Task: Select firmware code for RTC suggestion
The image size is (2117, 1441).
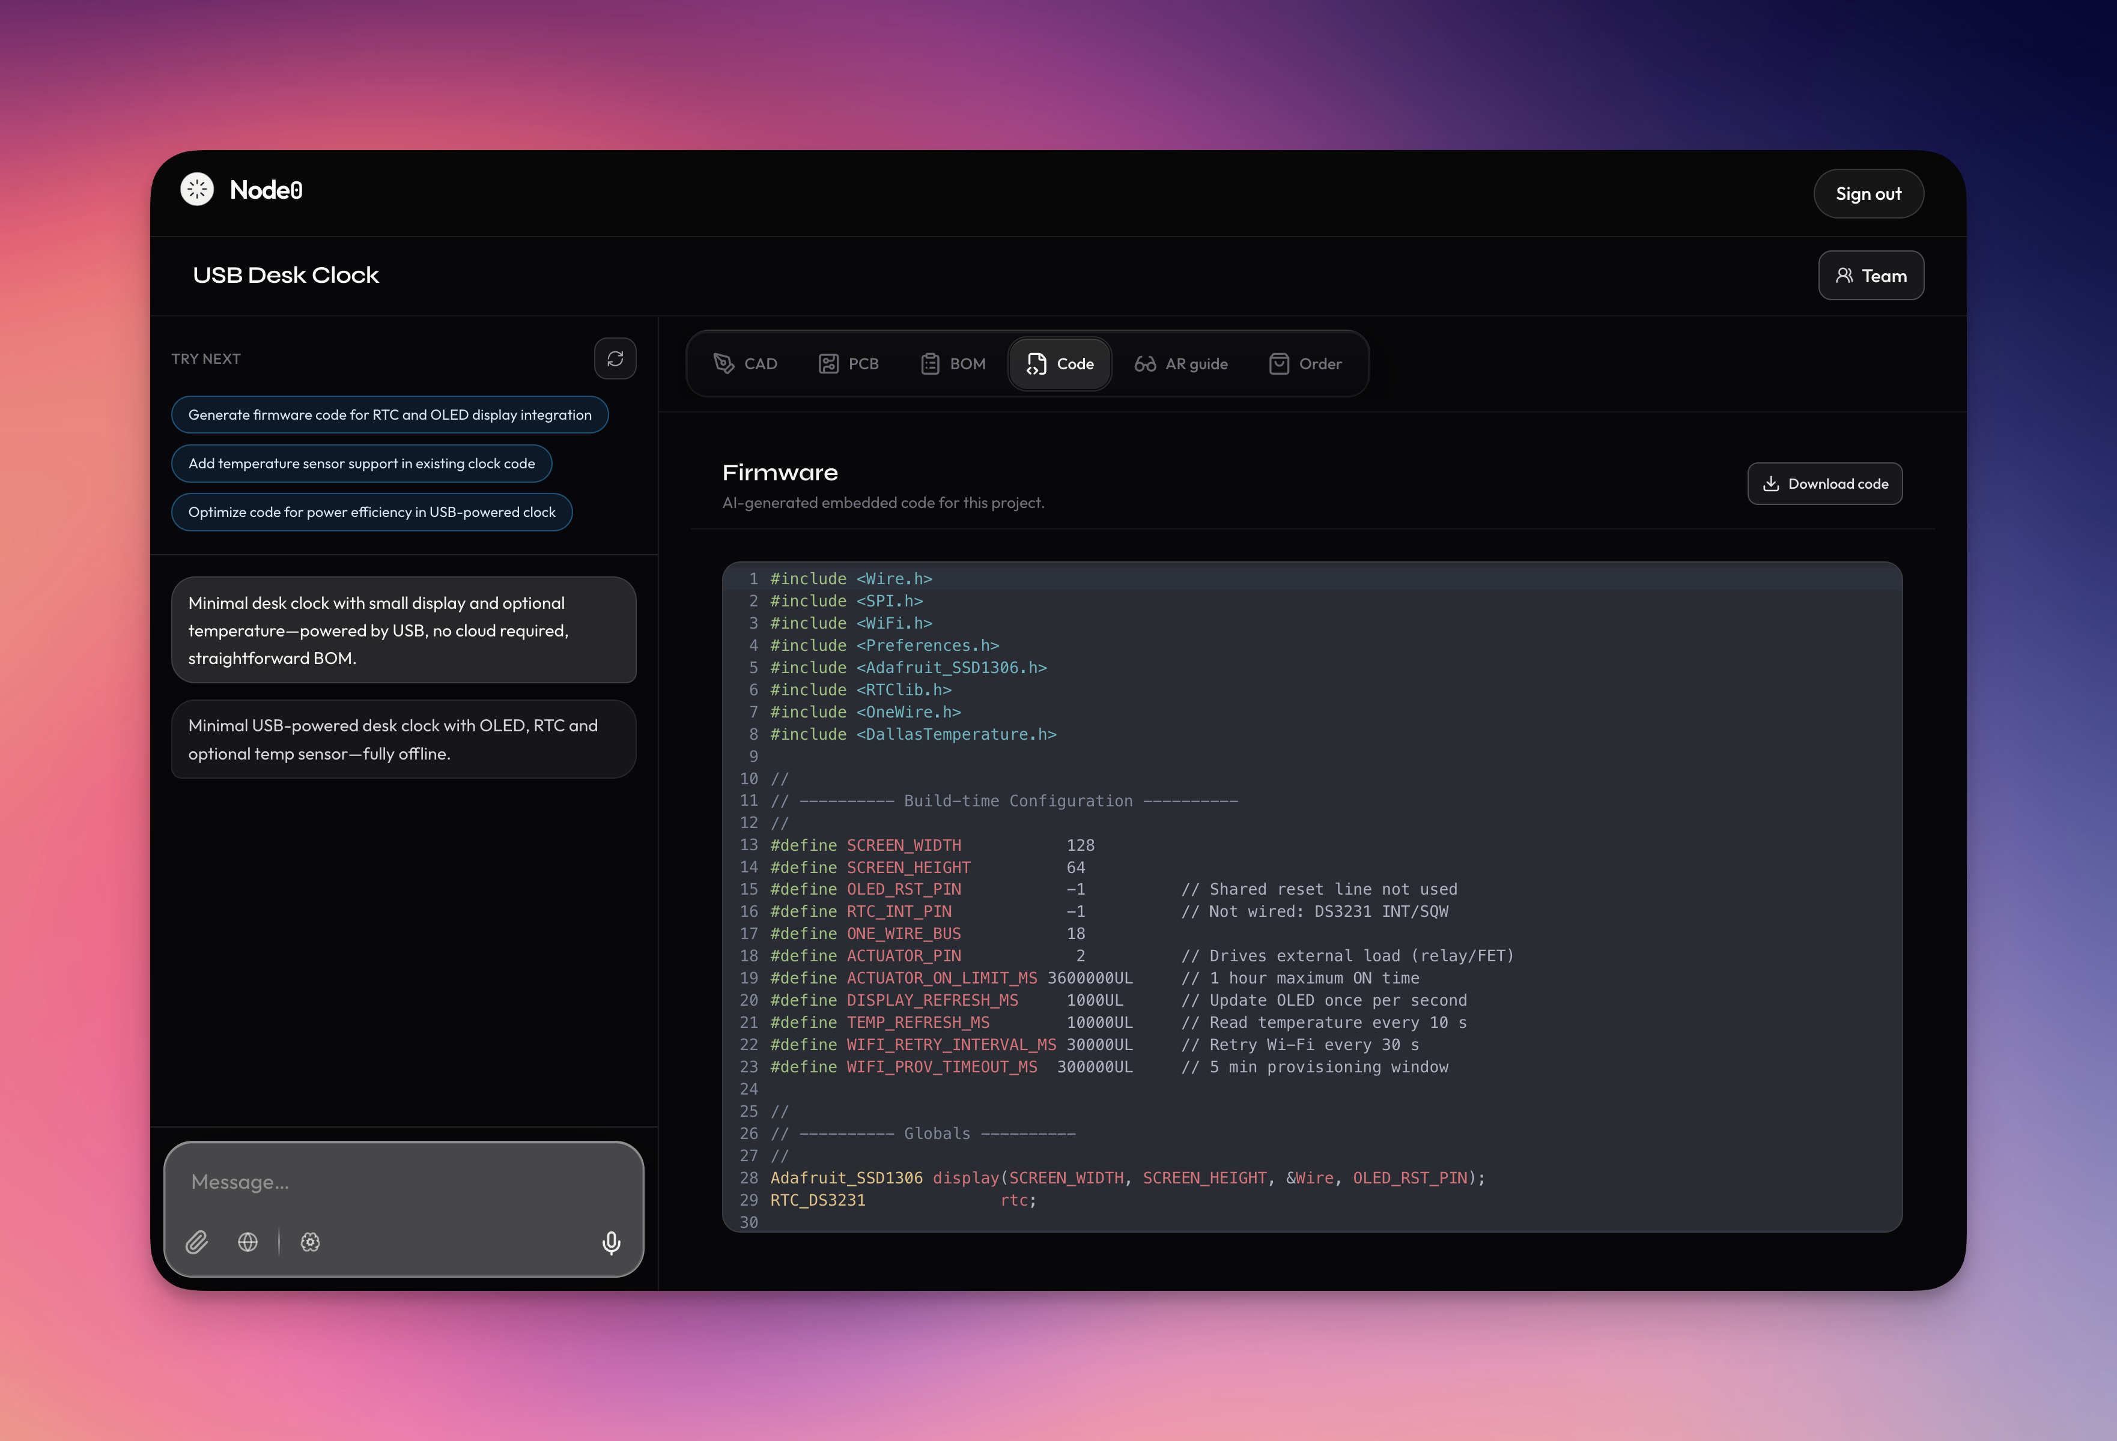Action: pyautogui.click(x=389, y=415)
